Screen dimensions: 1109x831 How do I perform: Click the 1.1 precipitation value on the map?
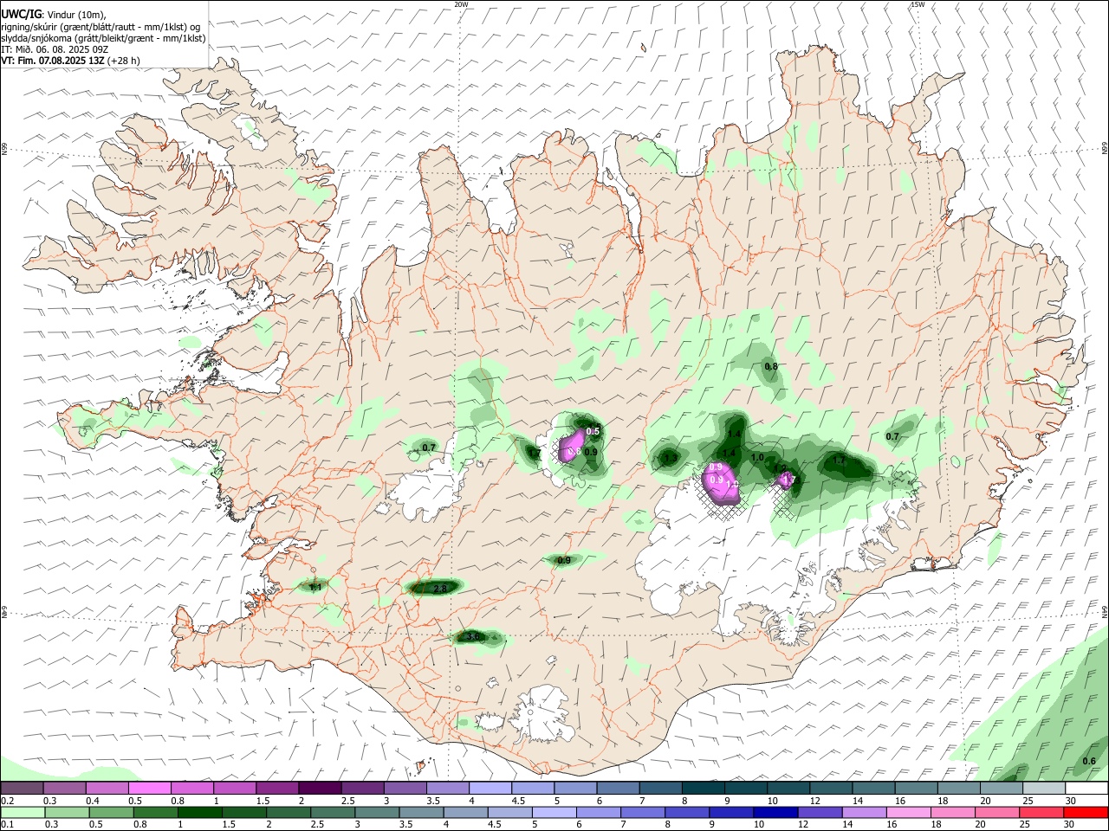coord(315,587)
